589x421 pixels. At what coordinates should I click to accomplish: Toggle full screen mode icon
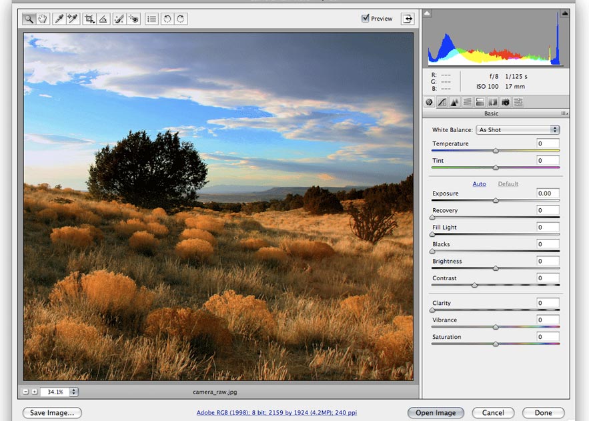click(407, 19)
